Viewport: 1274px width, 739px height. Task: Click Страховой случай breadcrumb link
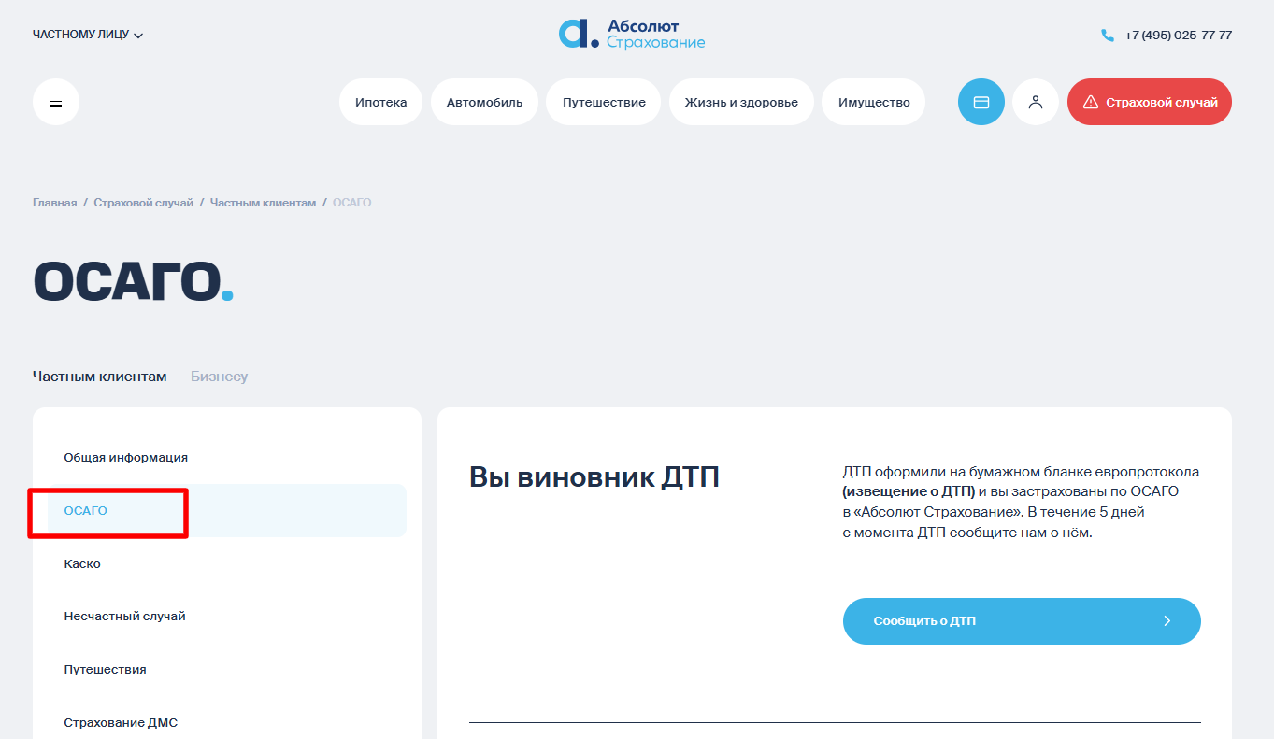(143, 203)
